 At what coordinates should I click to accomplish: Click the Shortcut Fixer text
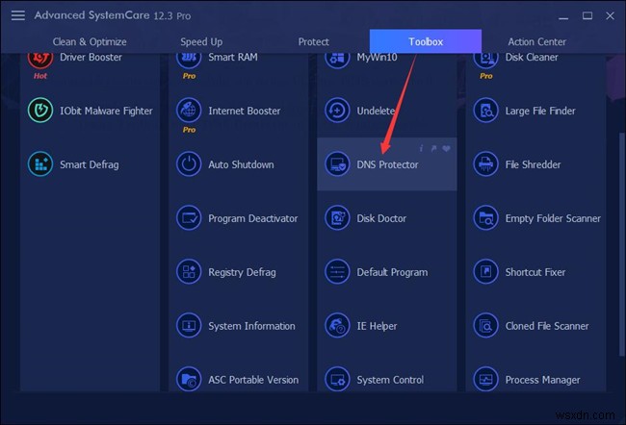click(535, 272)
